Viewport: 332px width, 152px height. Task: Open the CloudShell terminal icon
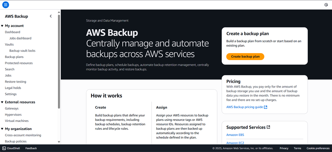tap(4, 148)
